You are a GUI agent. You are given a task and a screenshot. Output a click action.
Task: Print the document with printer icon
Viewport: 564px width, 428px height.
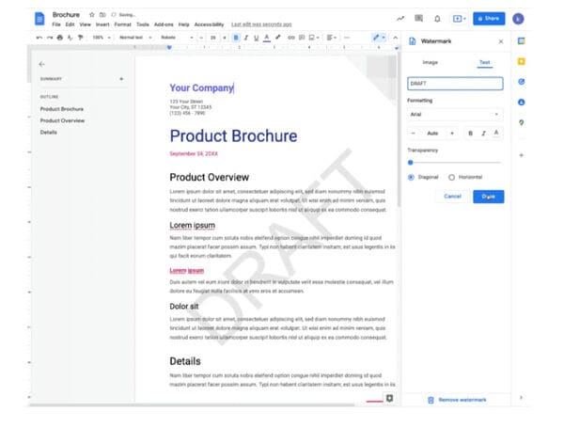coord(60,38)
